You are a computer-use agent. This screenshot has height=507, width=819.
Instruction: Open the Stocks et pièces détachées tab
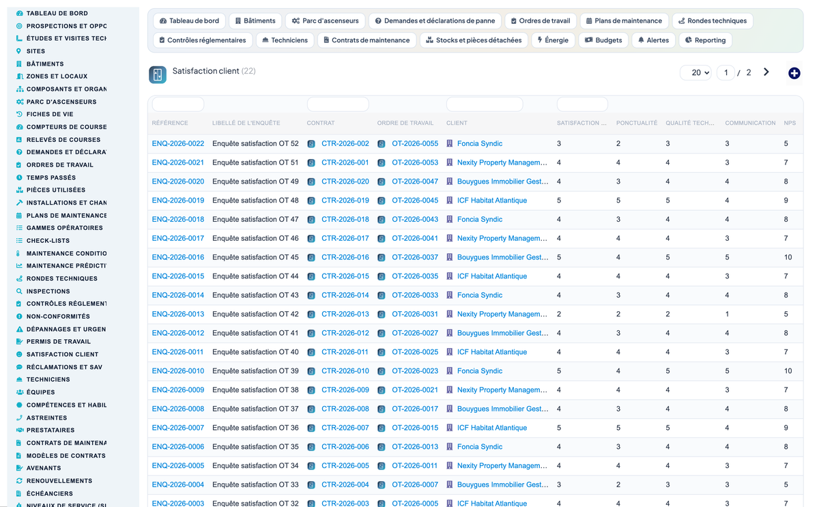pos(474,40)
